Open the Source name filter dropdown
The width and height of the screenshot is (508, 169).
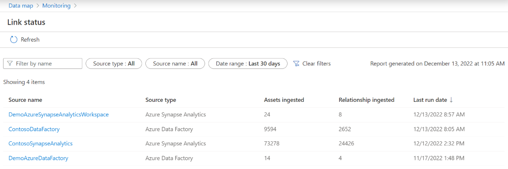tap(175, 64)
